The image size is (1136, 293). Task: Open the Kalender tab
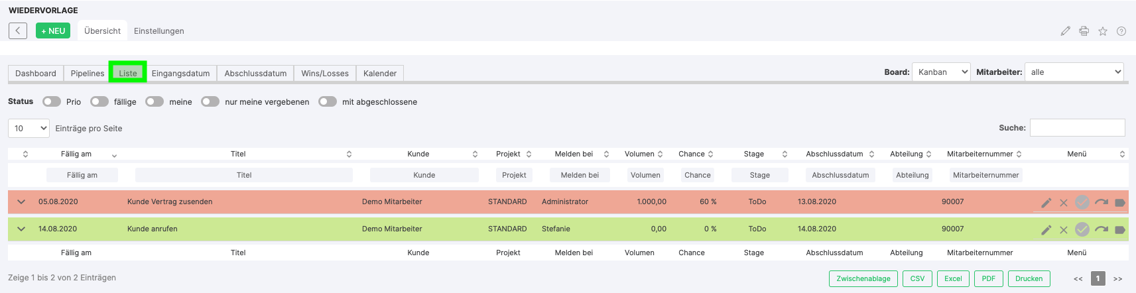tap(379, 74)
